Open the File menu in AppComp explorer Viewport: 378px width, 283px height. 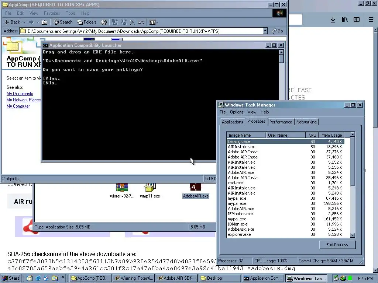click(x=8, y=13)
